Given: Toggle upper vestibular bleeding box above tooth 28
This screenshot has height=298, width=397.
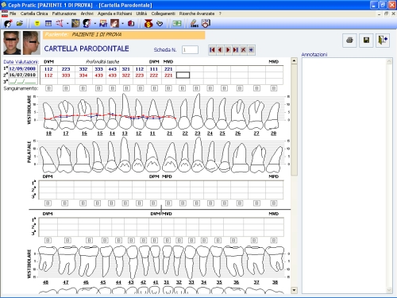Looking at the screenshot, I should click(274, 88).
